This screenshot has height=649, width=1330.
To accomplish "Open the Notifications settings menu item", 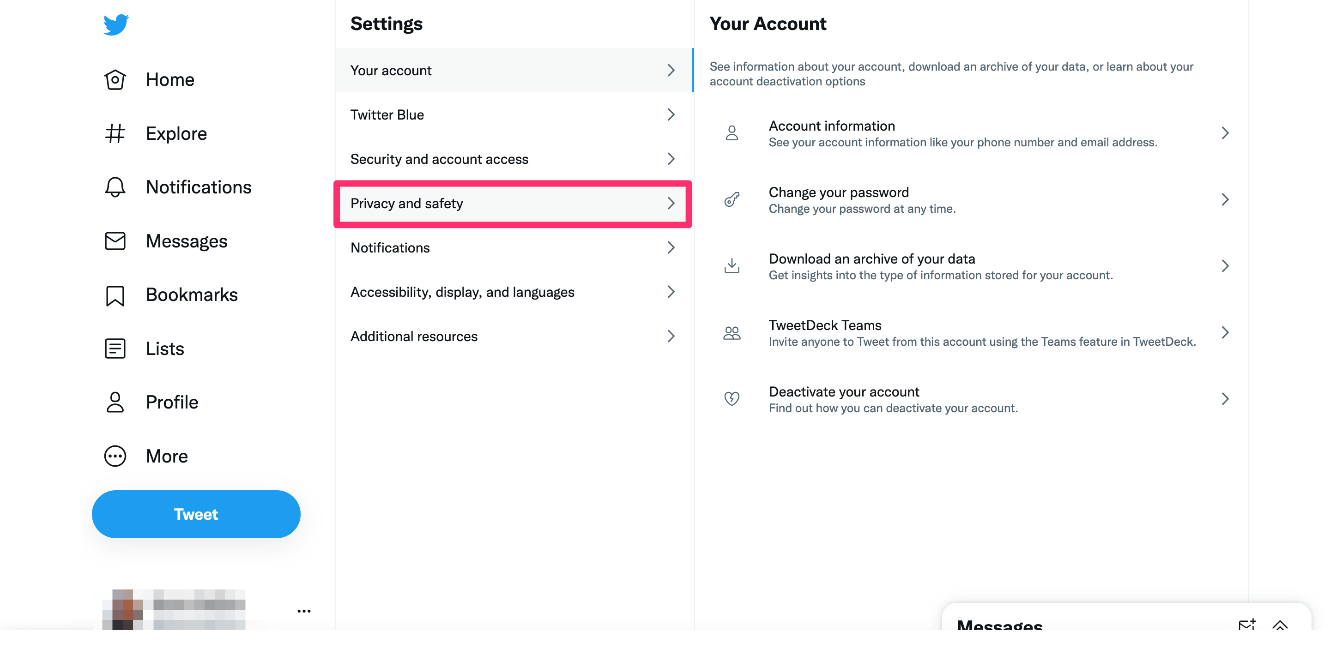I will (x=513, y=247).
